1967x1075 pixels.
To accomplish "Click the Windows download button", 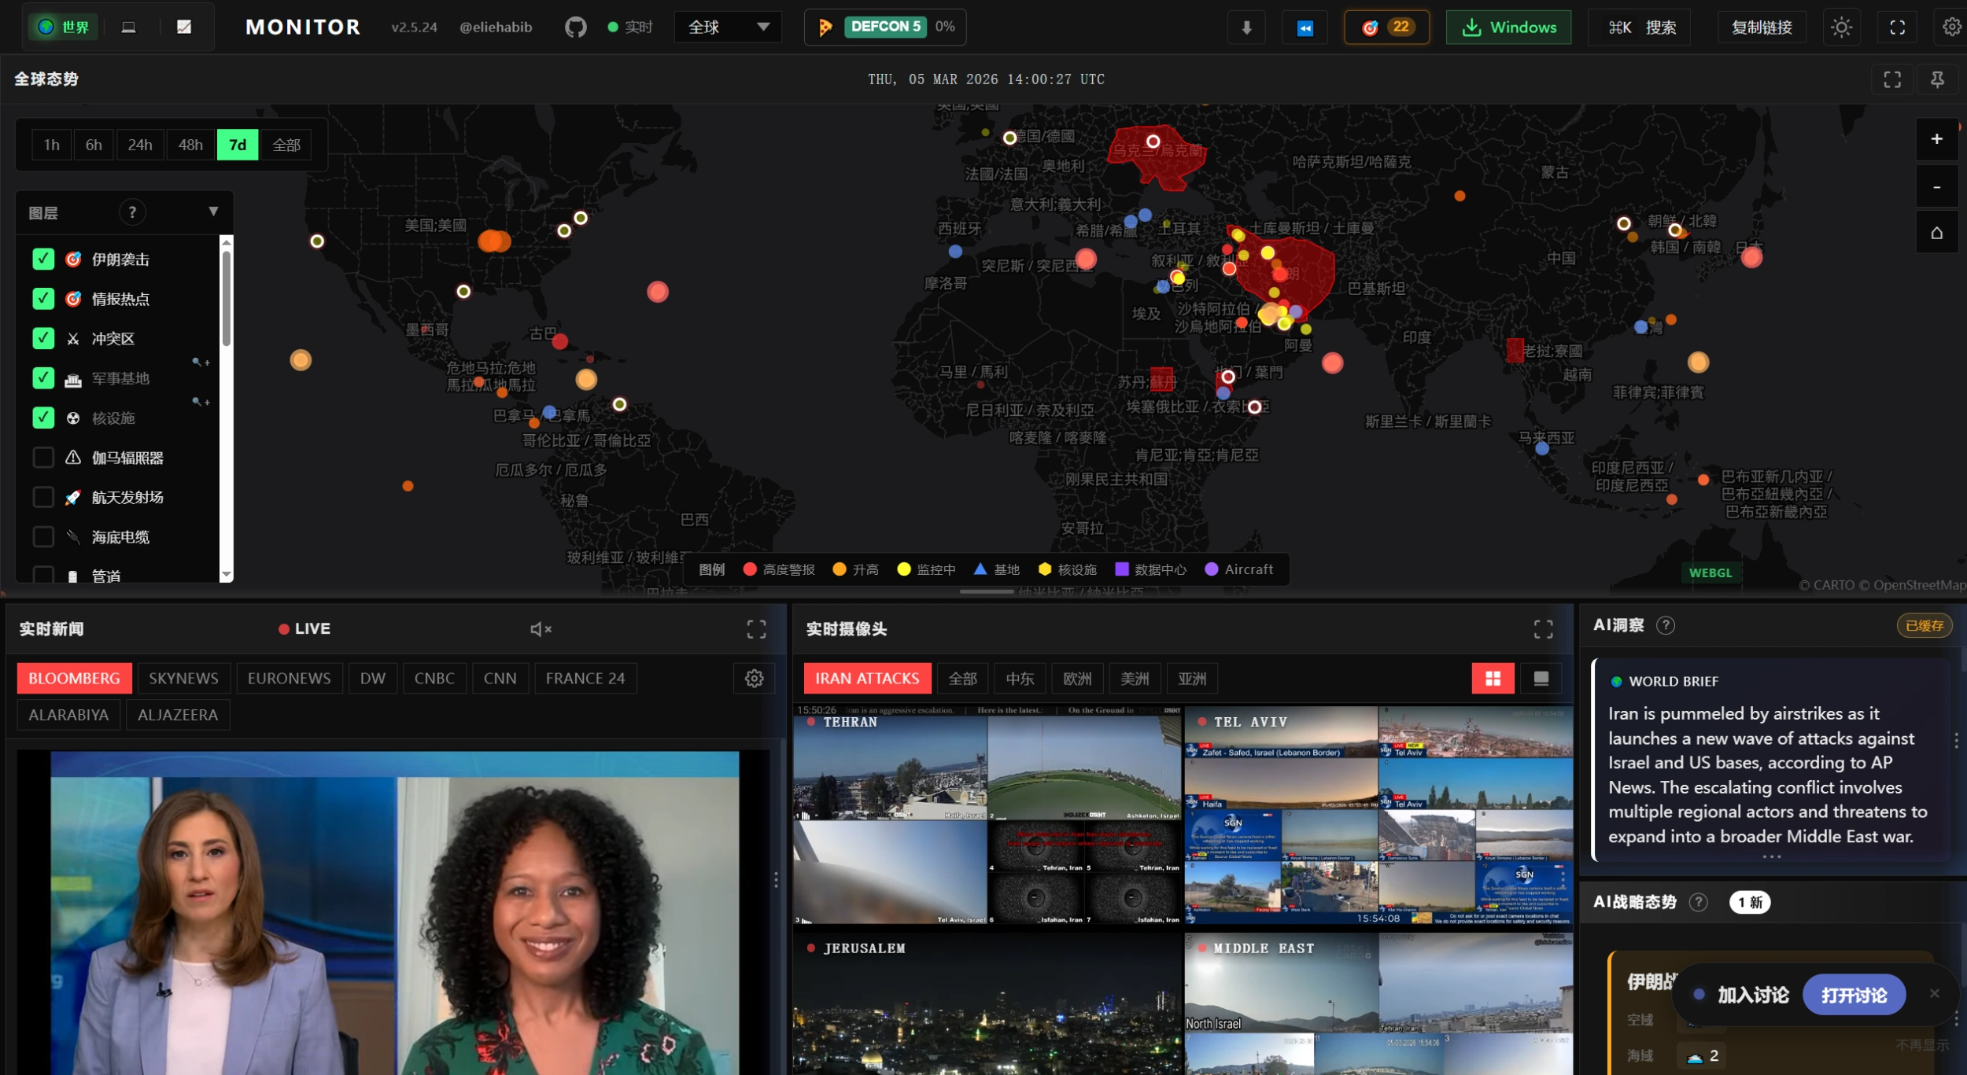I will 1508,28.
